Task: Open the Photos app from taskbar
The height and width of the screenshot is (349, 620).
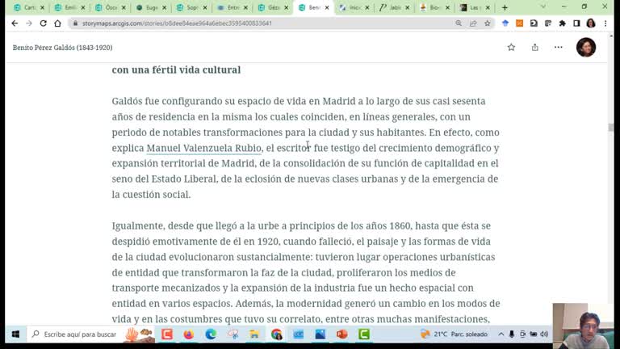Action: click(x=320, y=334)
